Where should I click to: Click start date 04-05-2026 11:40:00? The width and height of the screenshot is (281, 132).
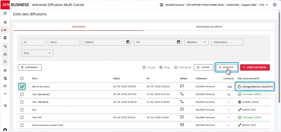point(125,87)
